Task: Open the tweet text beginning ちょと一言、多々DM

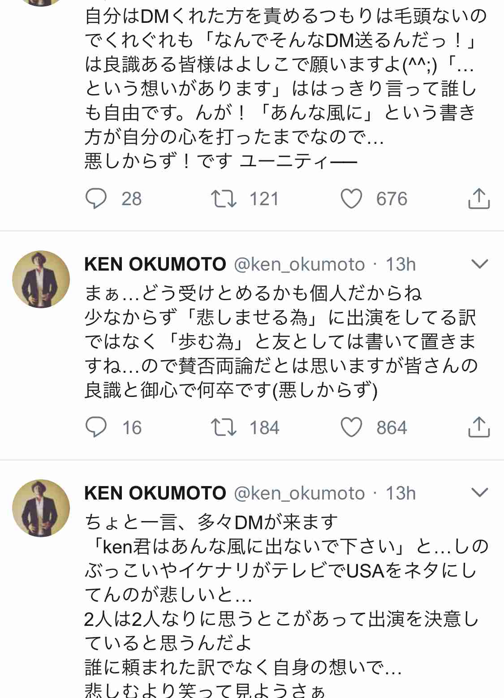Action: (286, 607)
